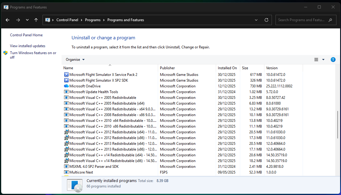The width and height of the screenshot is (341, 195).
Task: Refresh the Programs and Features list
Action: click(x=266, y=20)
